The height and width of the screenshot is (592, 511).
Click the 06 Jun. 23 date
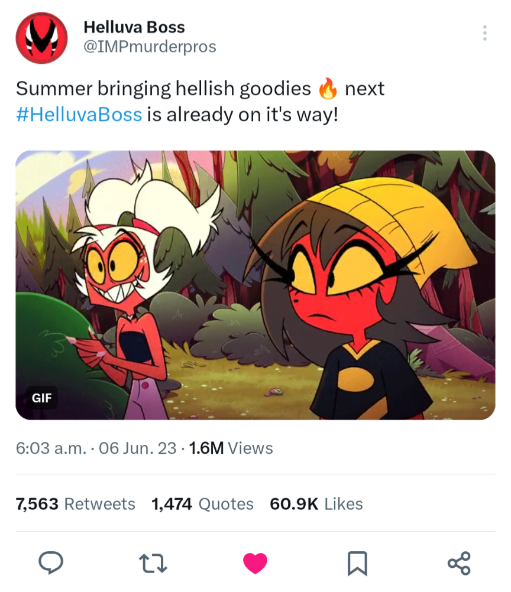coord(138,448)
